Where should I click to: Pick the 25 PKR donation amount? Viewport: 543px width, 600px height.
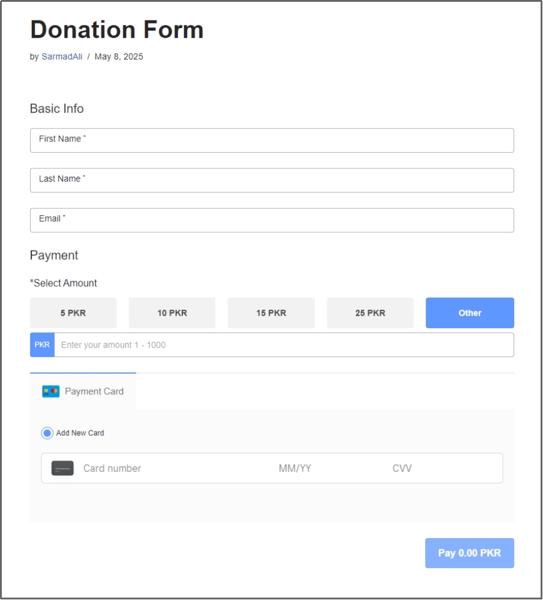(x=370, y=313)
